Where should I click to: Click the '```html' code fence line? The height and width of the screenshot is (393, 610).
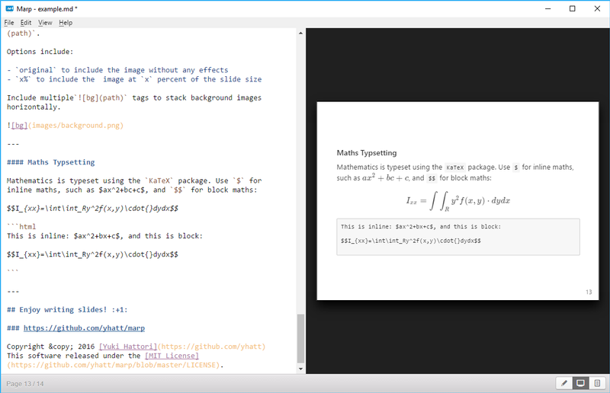(x=21, y=227)
